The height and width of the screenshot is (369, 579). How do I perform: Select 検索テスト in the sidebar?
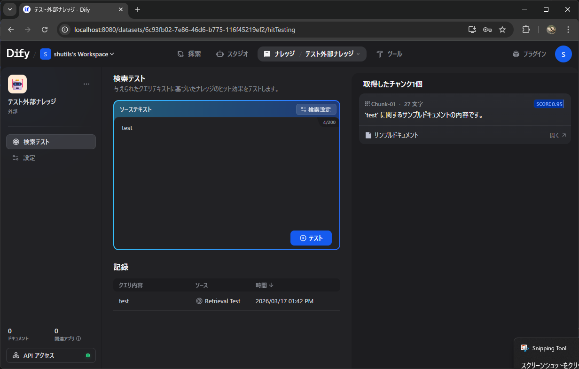click(x=51, y=141)
